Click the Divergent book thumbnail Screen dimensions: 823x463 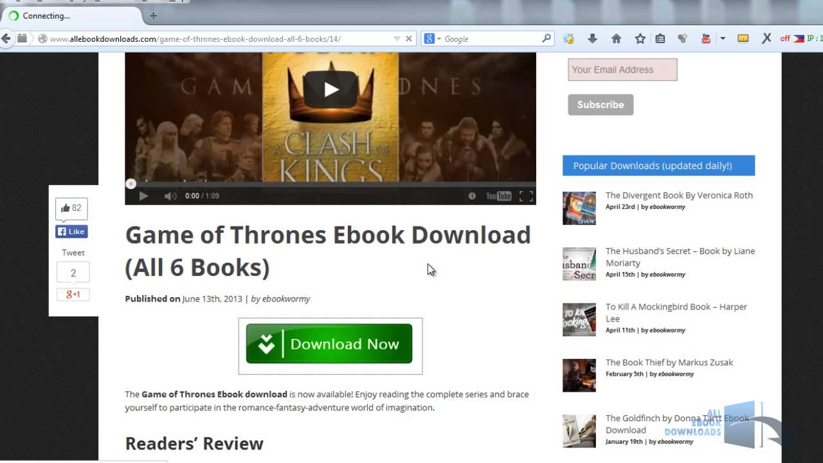coord(579,208)
